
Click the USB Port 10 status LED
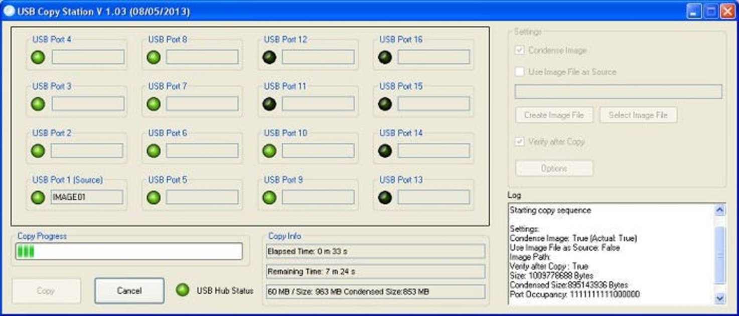[269, 151]
